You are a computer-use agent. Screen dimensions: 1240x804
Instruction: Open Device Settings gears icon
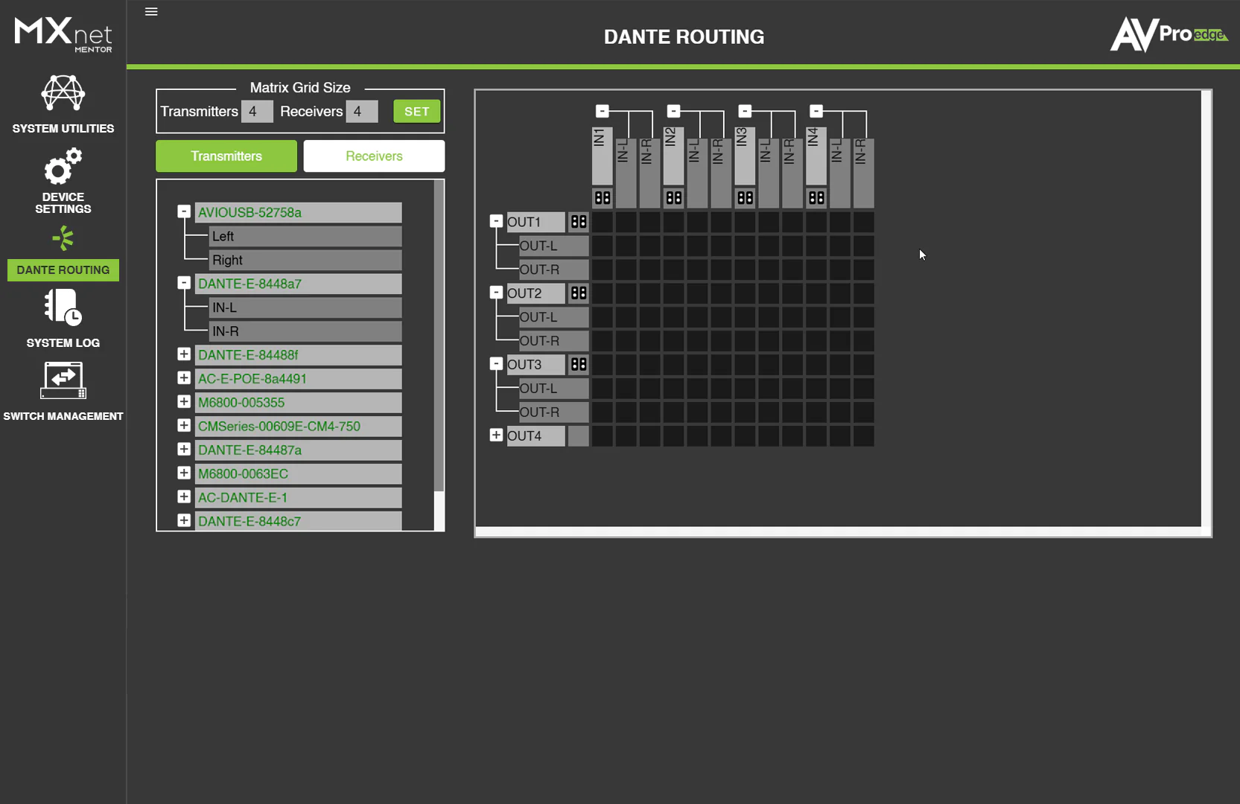coord(63,166)
